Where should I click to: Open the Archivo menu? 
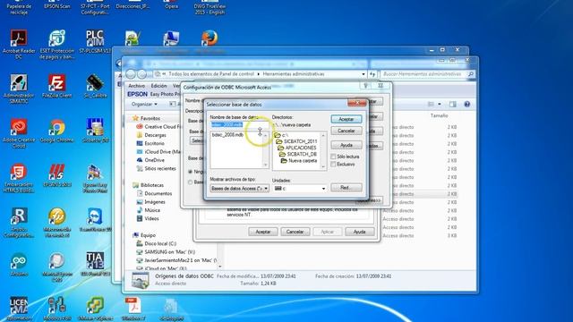(x=136, y=86)
